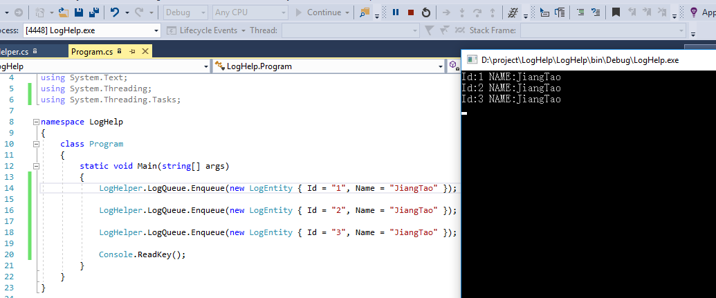
Task: Click on 'using System.Threading.Tasks;' line
Action: click(x=111, y=100)
